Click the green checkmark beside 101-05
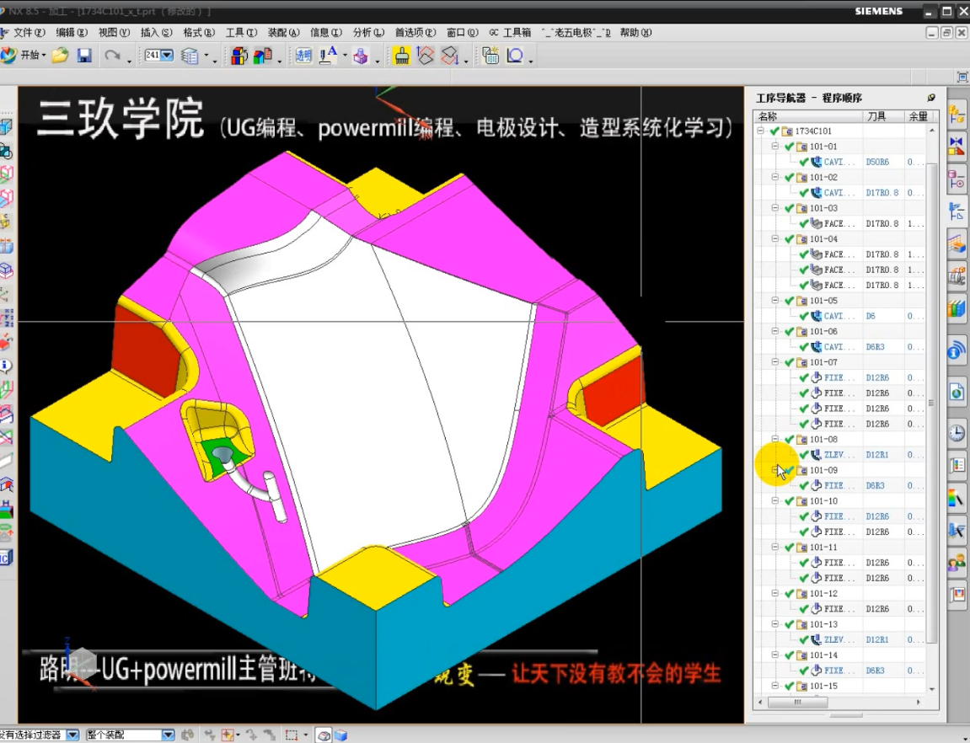 coord(789,301)
